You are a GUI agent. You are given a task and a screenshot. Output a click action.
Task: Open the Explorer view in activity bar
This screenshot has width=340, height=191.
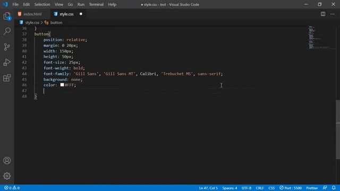click(x=7, y=16)
